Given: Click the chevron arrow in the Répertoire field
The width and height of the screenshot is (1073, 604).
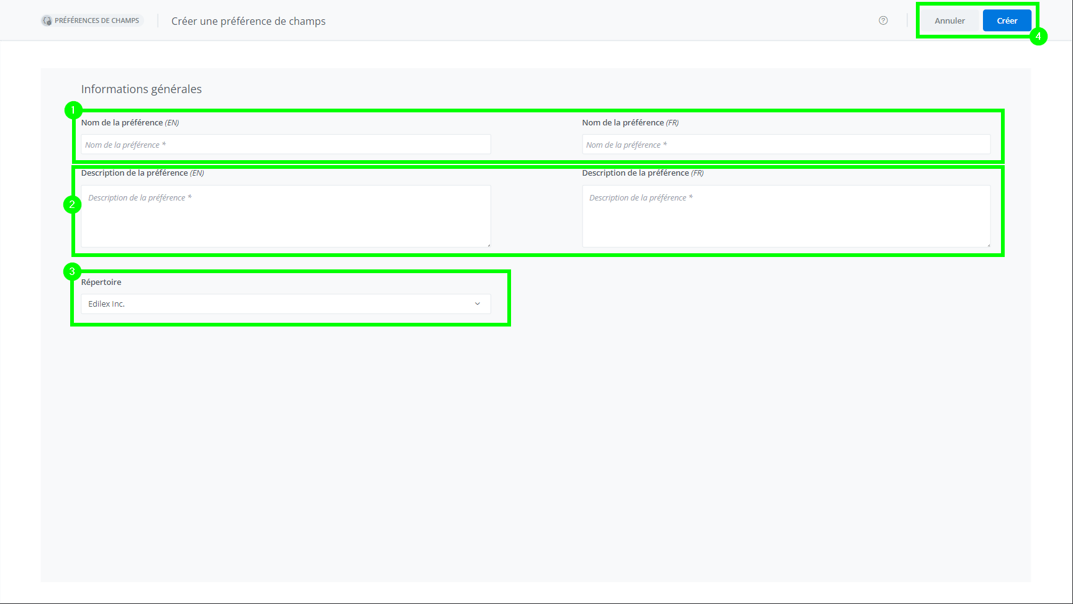Looking at the screenshot, I should pos(478,304).
